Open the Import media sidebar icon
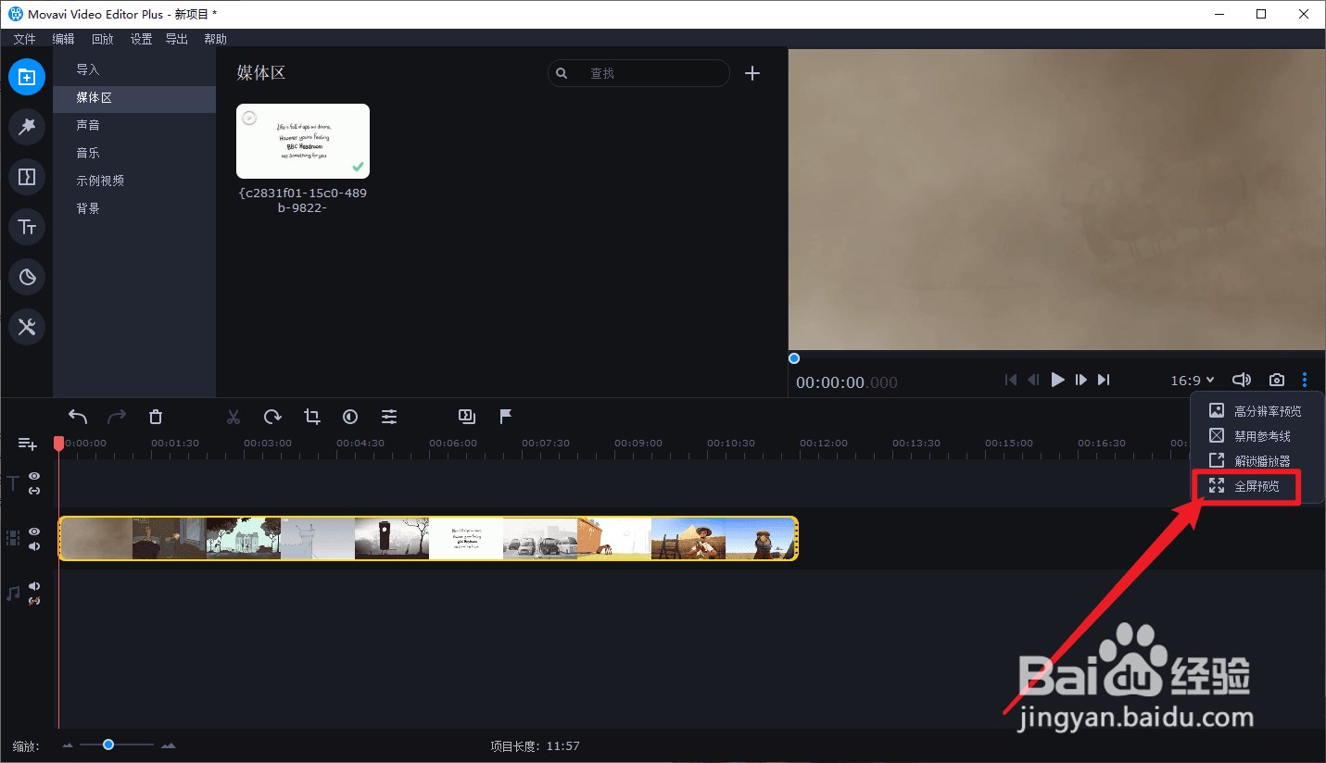Viewport: 1326px width, 763px height. click(27, 77)
